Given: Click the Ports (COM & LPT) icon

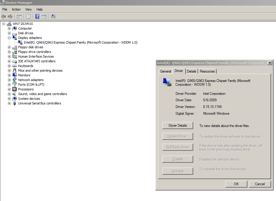Looking at the screenshot, I should pyautogui.click(x=15, y=85).
